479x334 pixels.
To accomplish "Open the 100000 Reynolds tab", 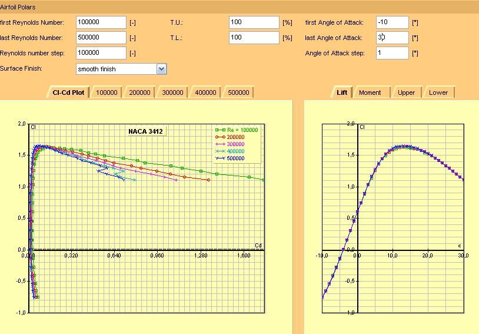I will click(x=107, y=92).
